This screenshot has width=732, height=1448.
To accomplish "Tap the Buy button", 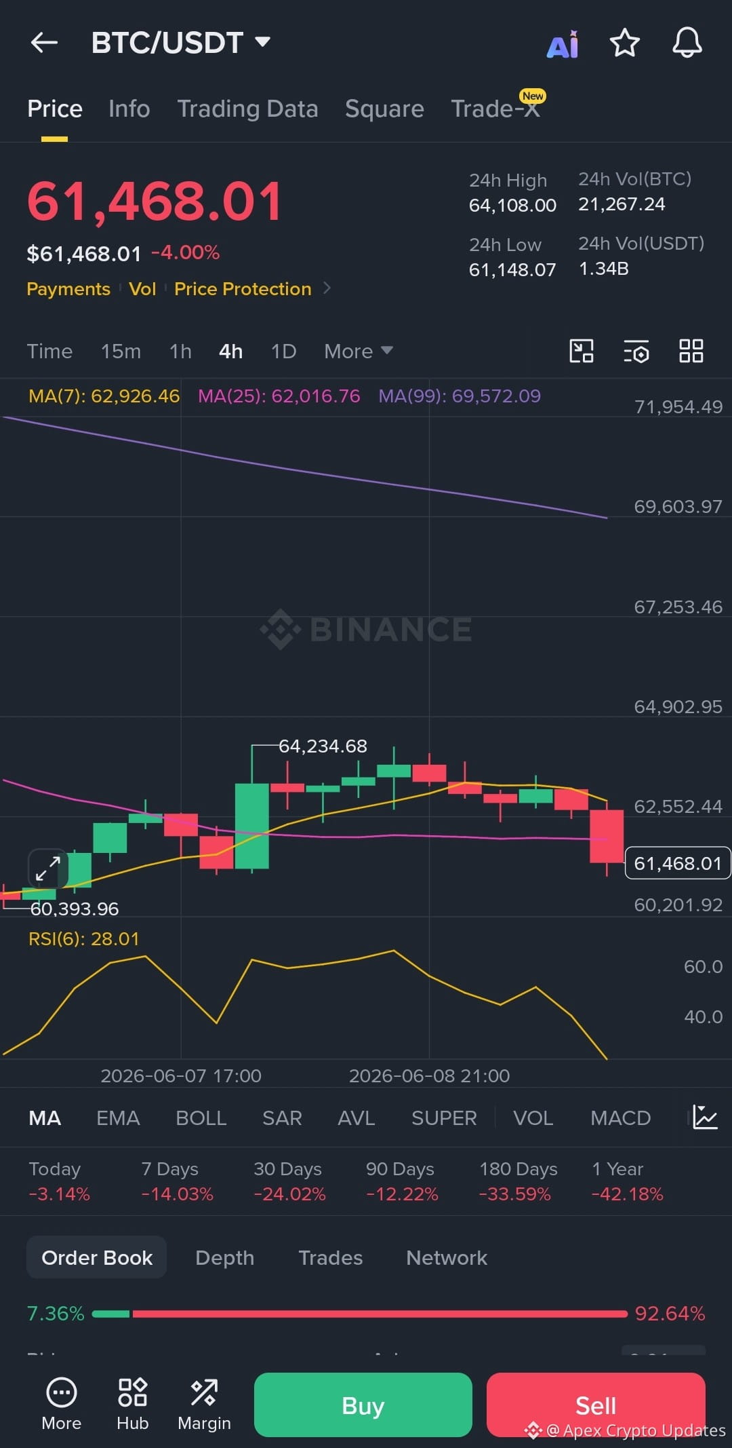I will point(363,1405).
